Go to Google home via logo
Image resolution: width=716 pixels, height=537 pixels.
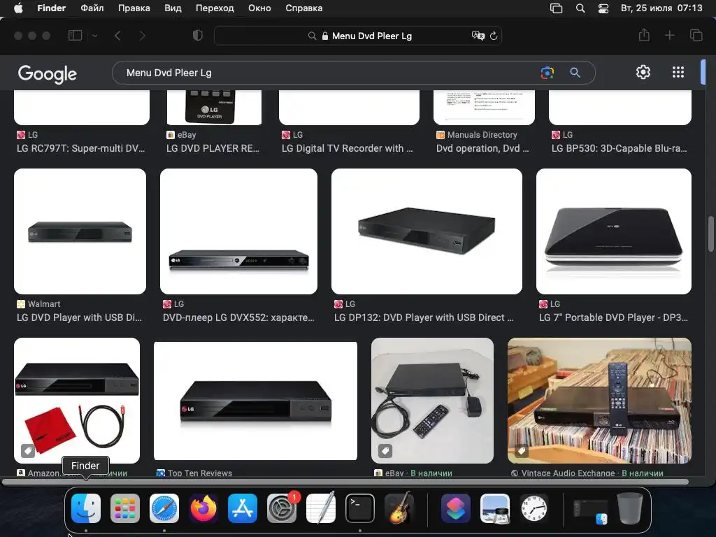(48, 73)
